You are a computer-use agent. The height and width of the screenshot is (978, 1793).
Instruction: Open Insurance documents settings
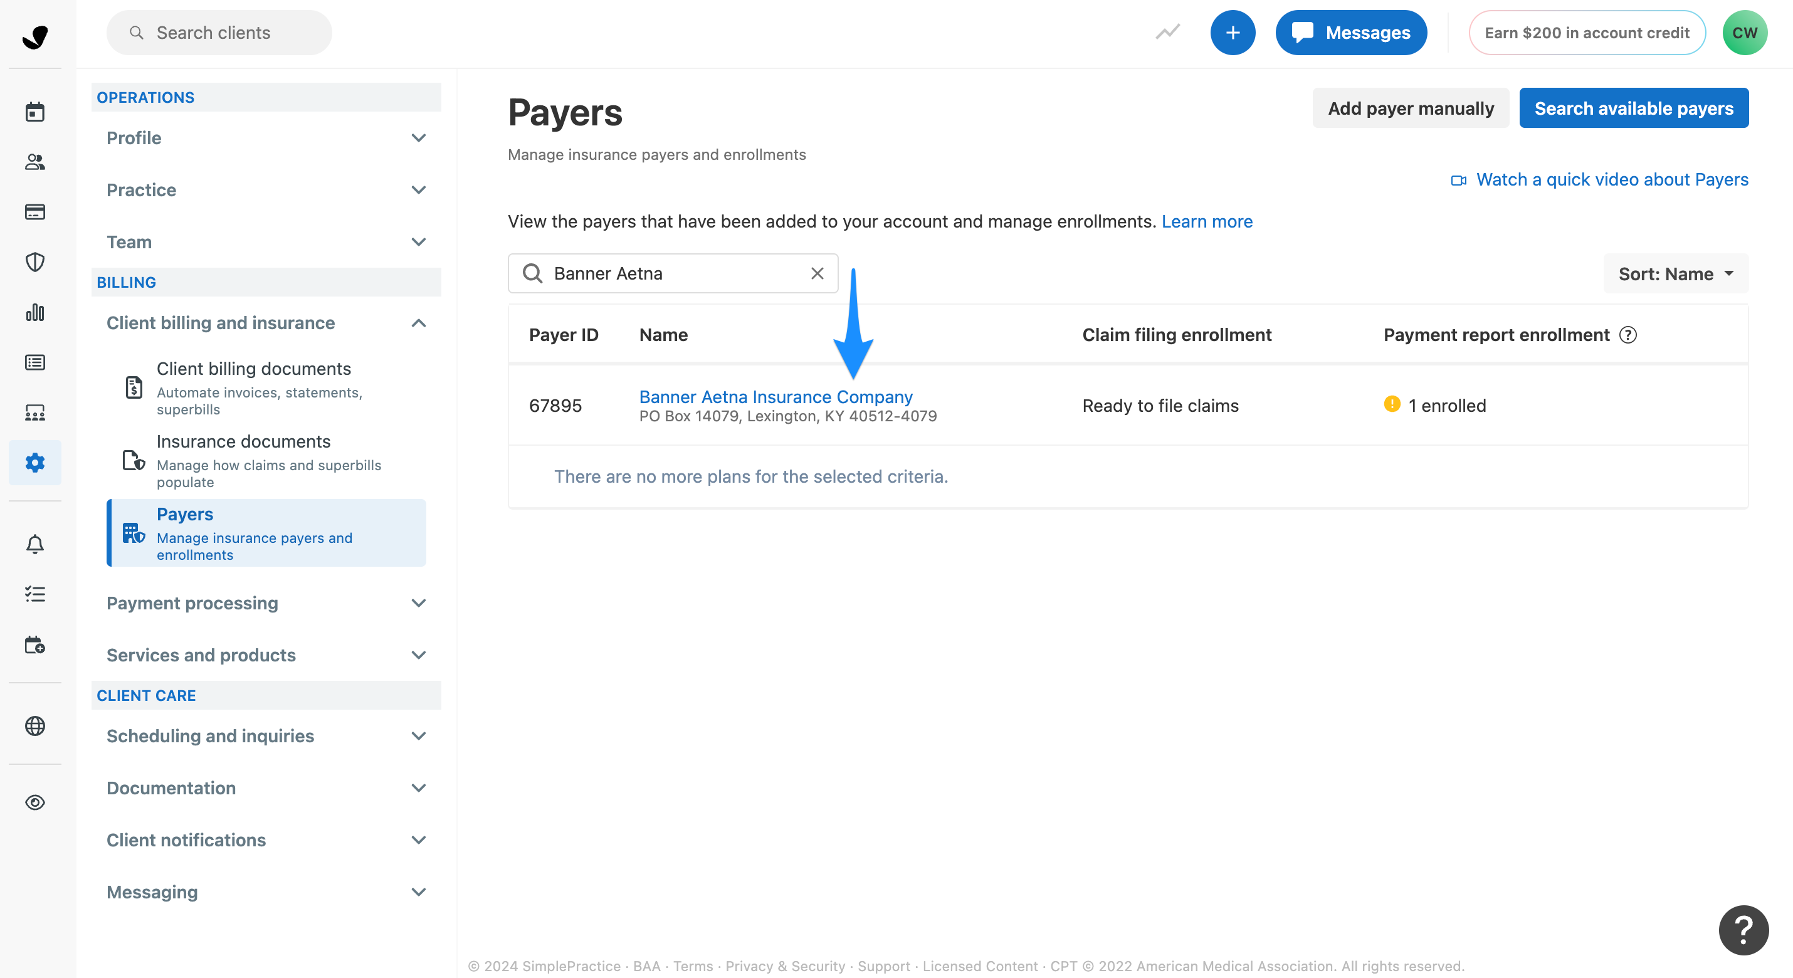266,460
